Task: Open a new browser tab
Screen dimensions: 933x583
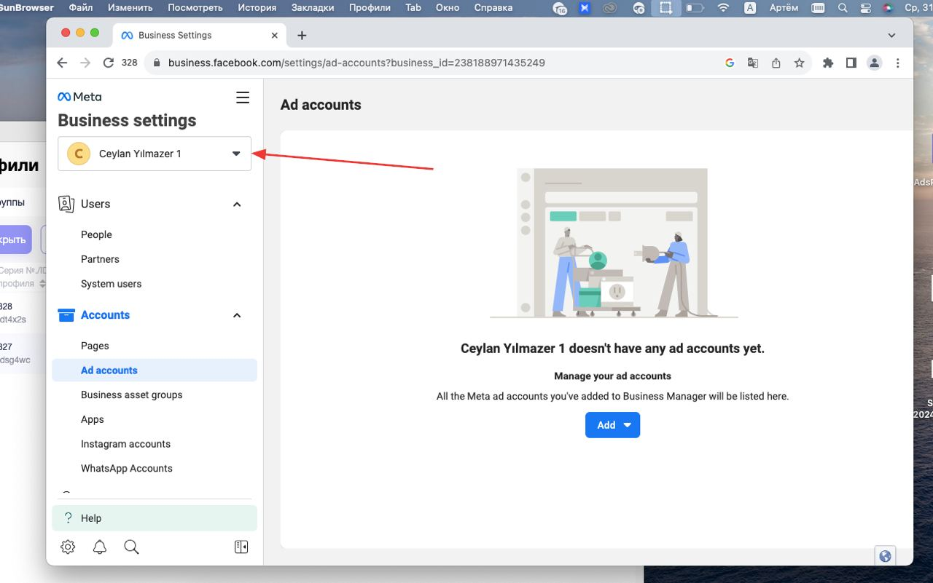Action: (x=302, y=35)
